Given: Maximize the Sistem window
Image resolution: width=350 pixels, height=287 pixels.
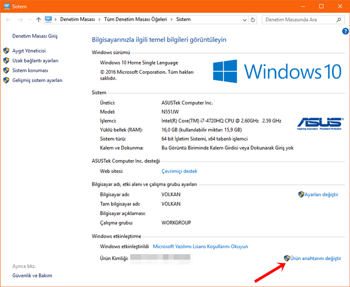Looking at the screenshot, I should (321, 6).
